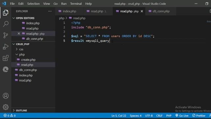Open the Explorer view in activity bar
211x119 pixels.
[6, 13]
